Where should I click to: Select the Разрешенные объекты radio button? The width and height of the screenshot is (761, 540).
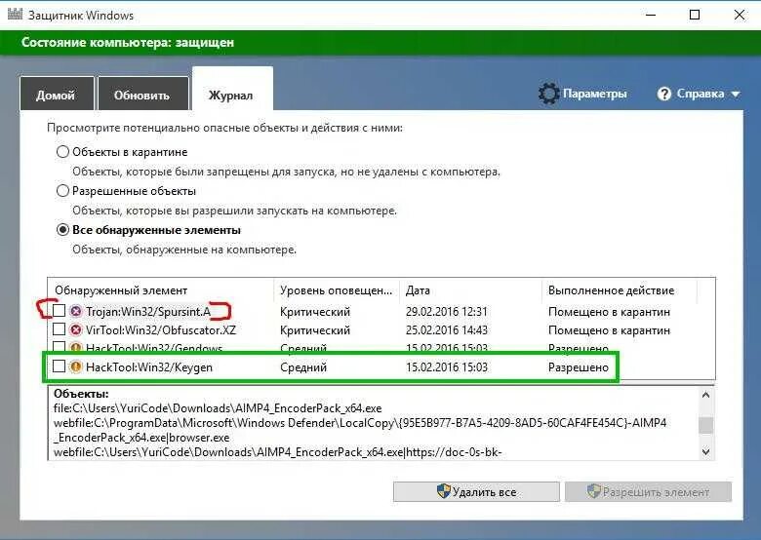point(62,190)
